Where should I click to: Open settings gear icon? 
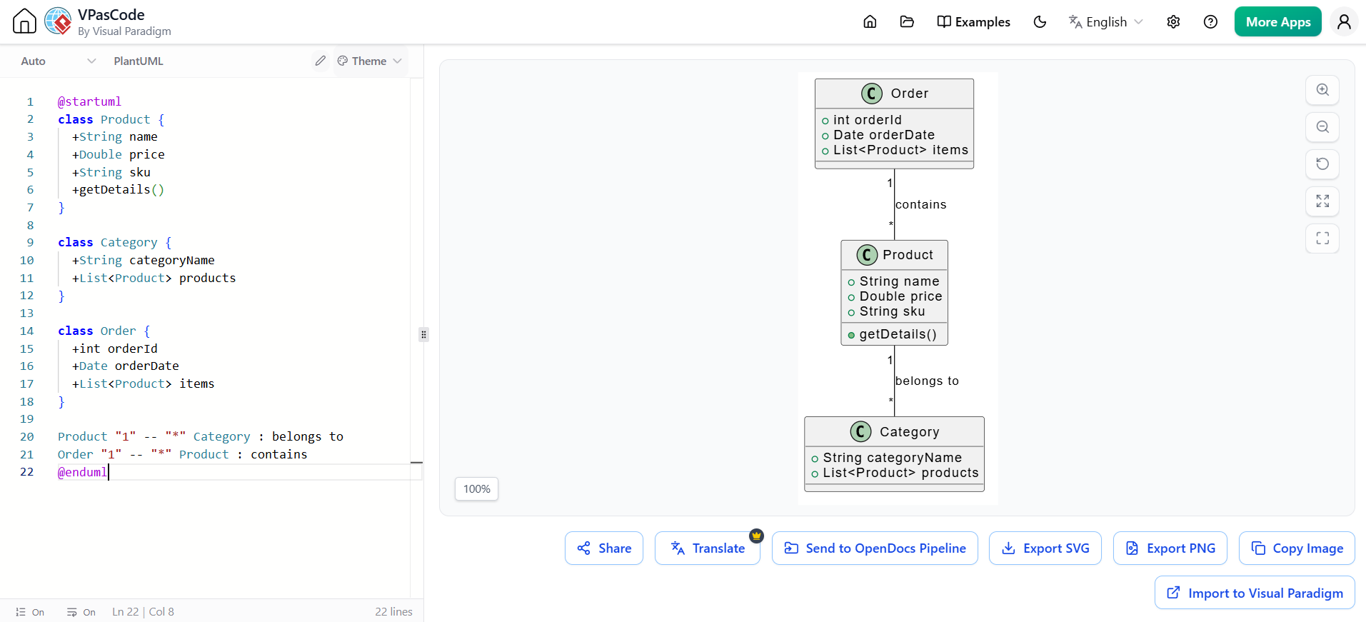[x=1173, y=22]
